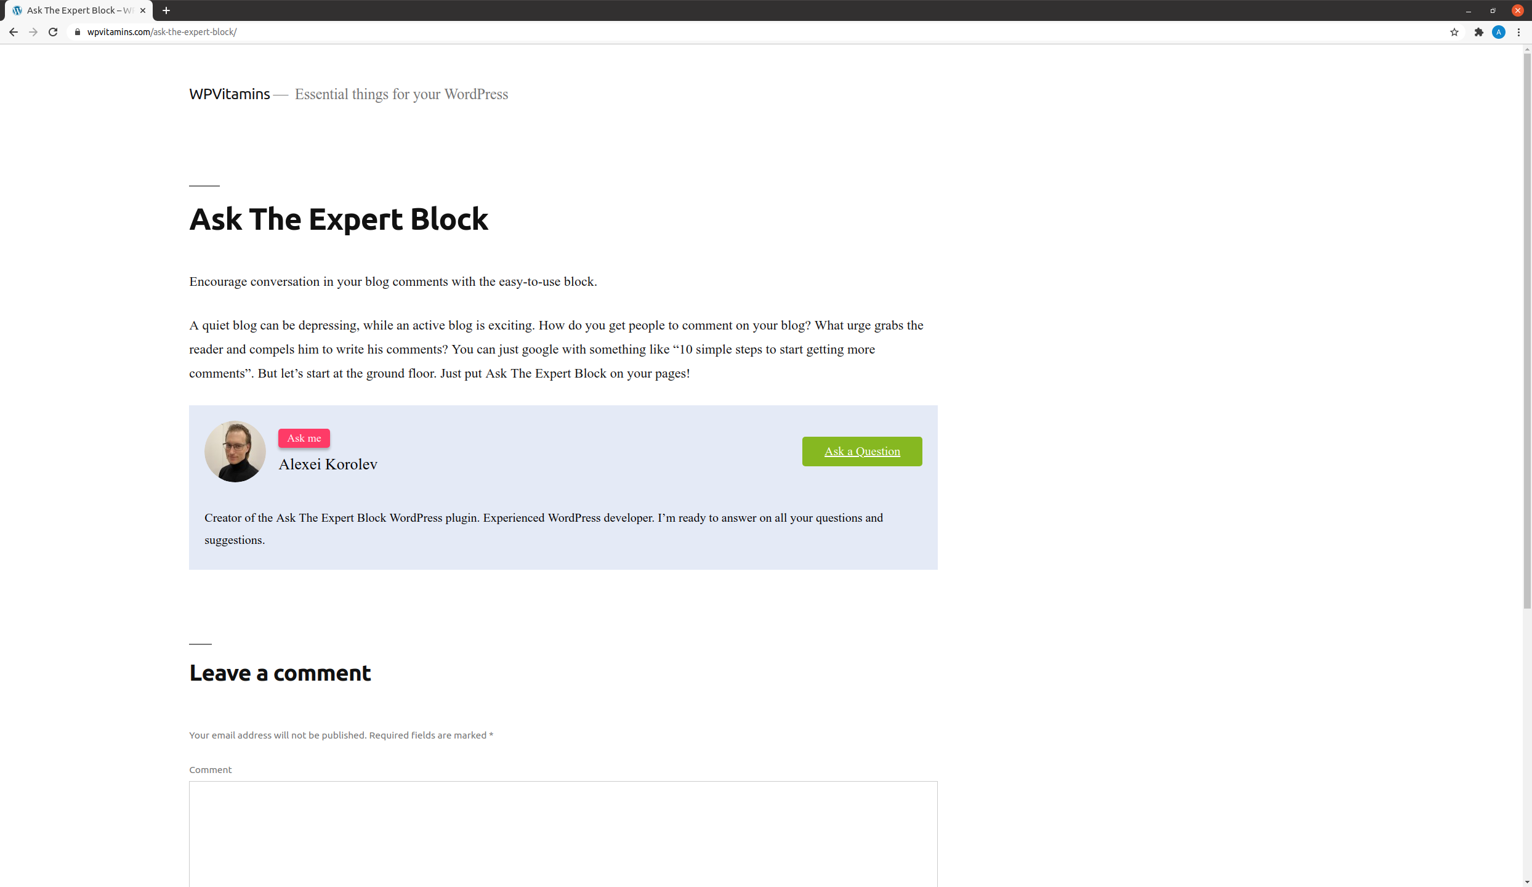Viewport: 1532px width, 887px height.
Task: Reload the page with the refresh icon
Action: click(53, 32)
